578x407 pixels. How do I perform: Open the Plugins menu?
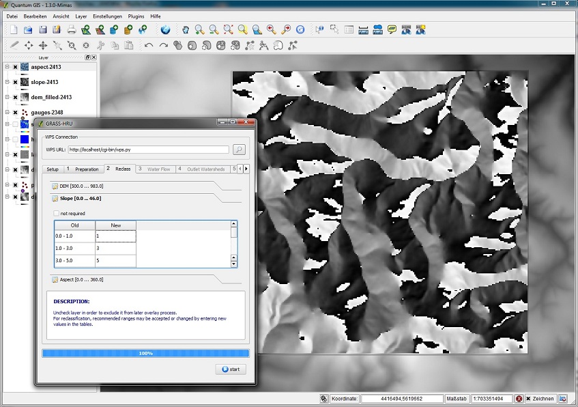coord(136,15)
